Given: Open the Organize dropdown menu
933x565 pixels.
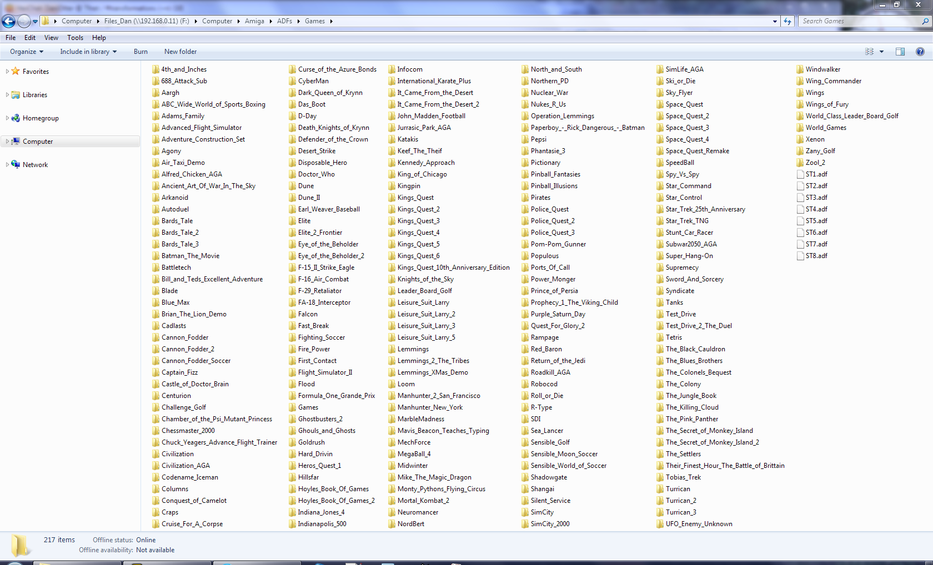Looking at the screenshot, I should tap(26, 52).
